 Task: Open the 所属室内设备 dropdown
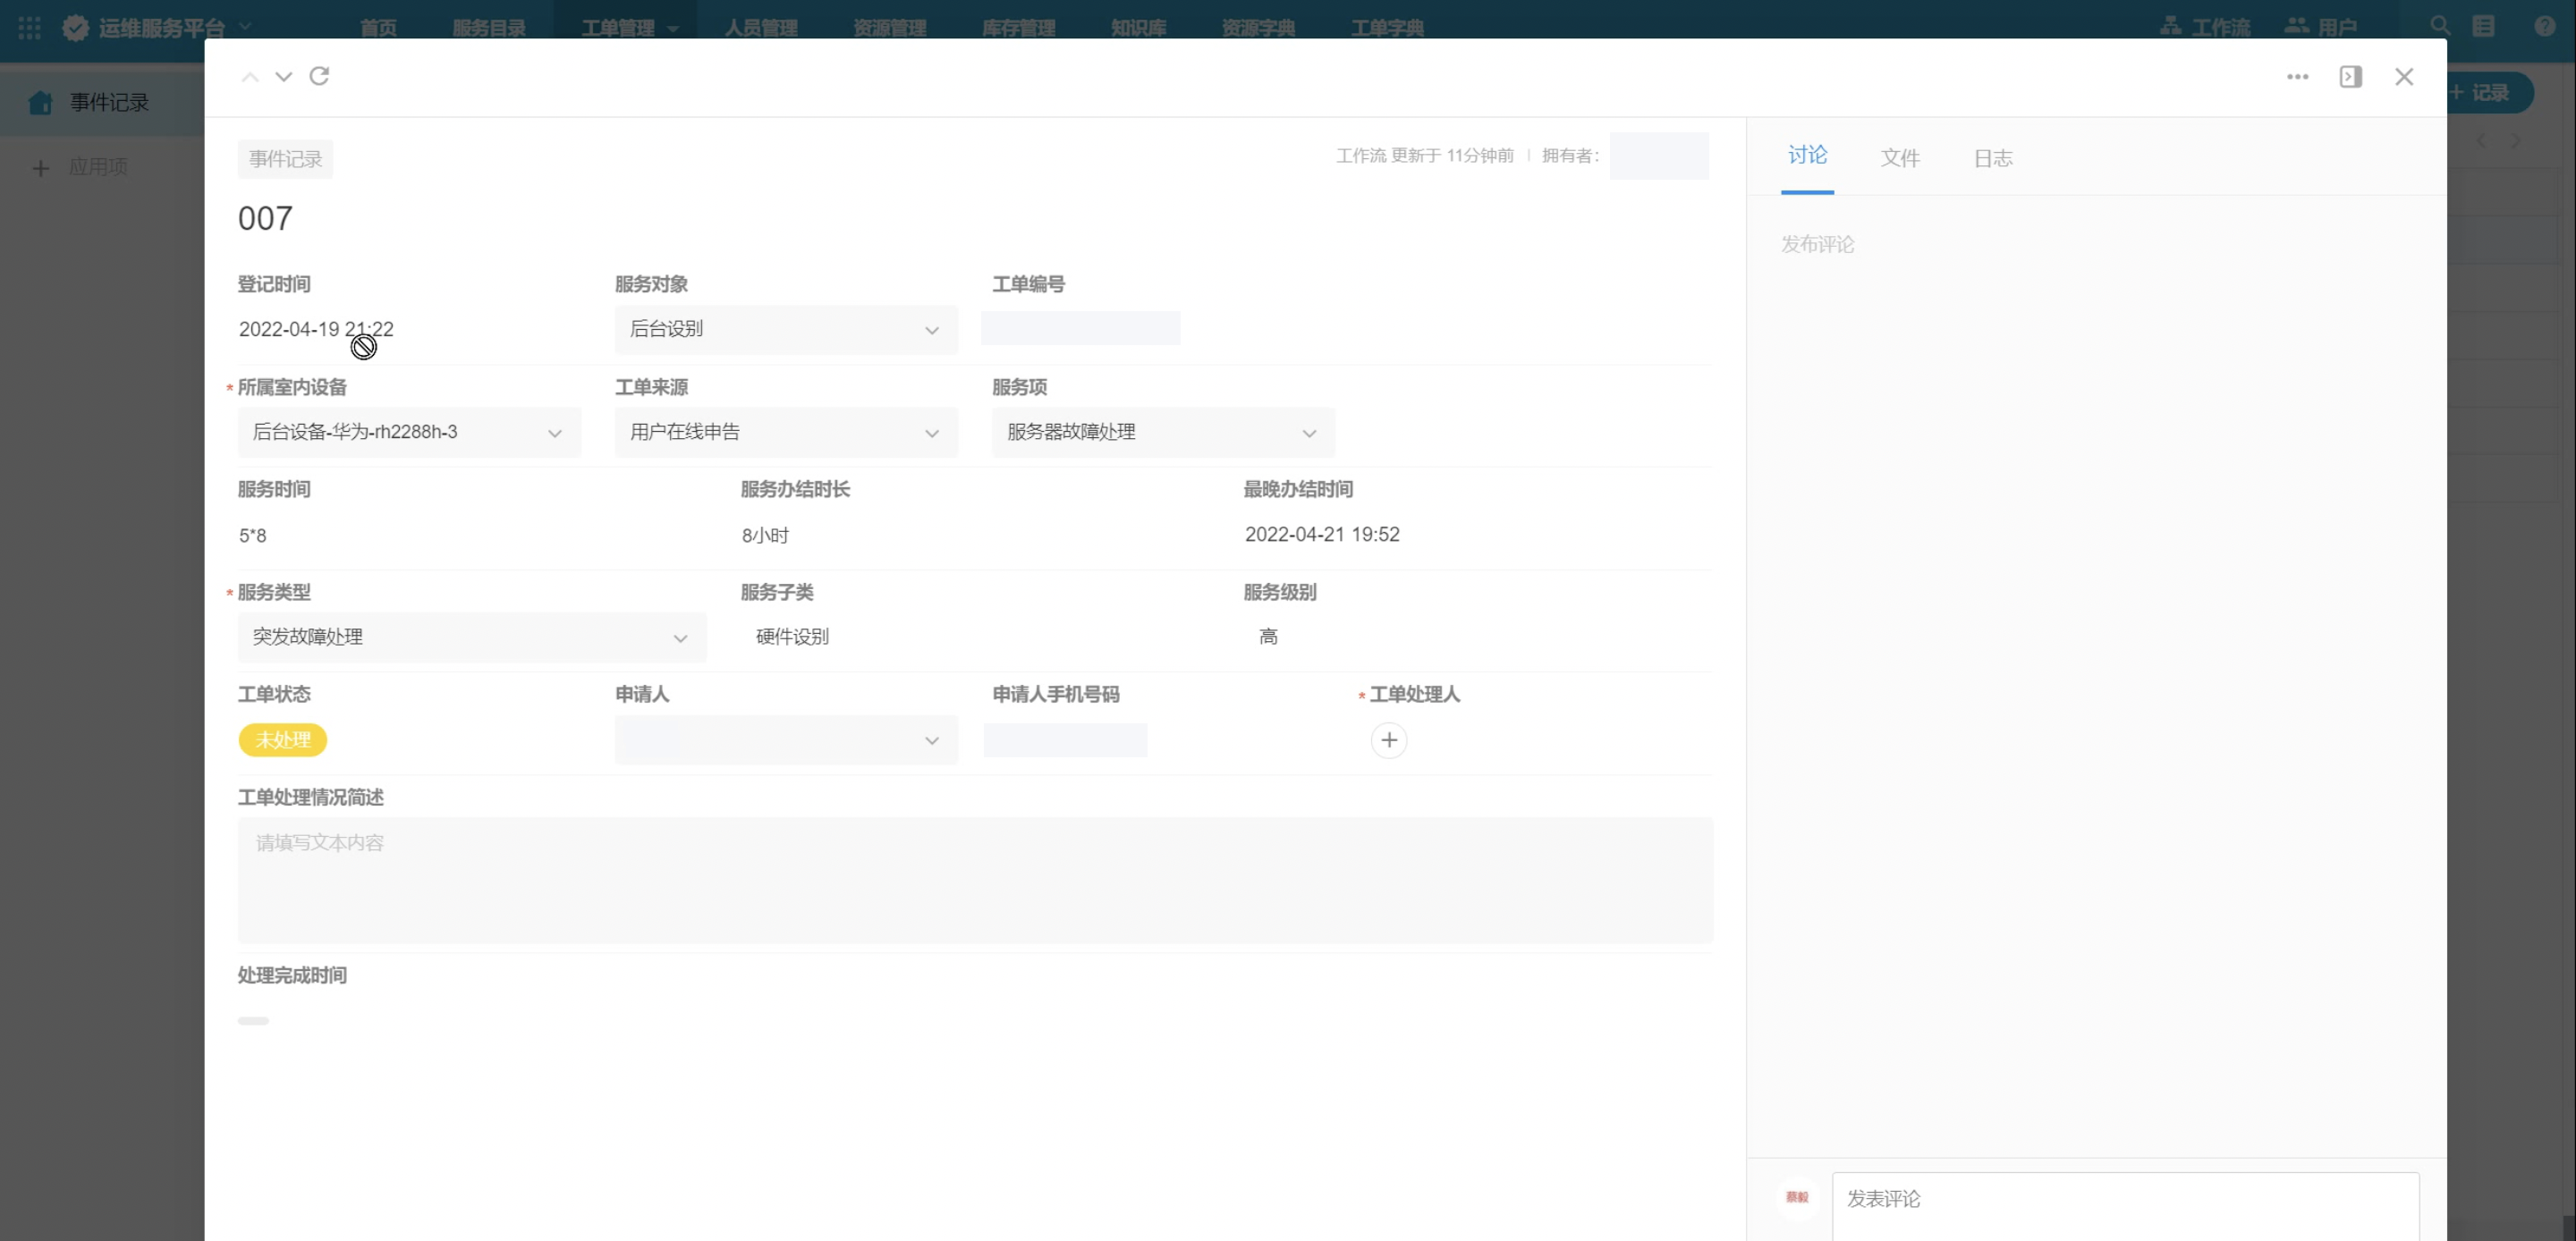coord(409,432)
